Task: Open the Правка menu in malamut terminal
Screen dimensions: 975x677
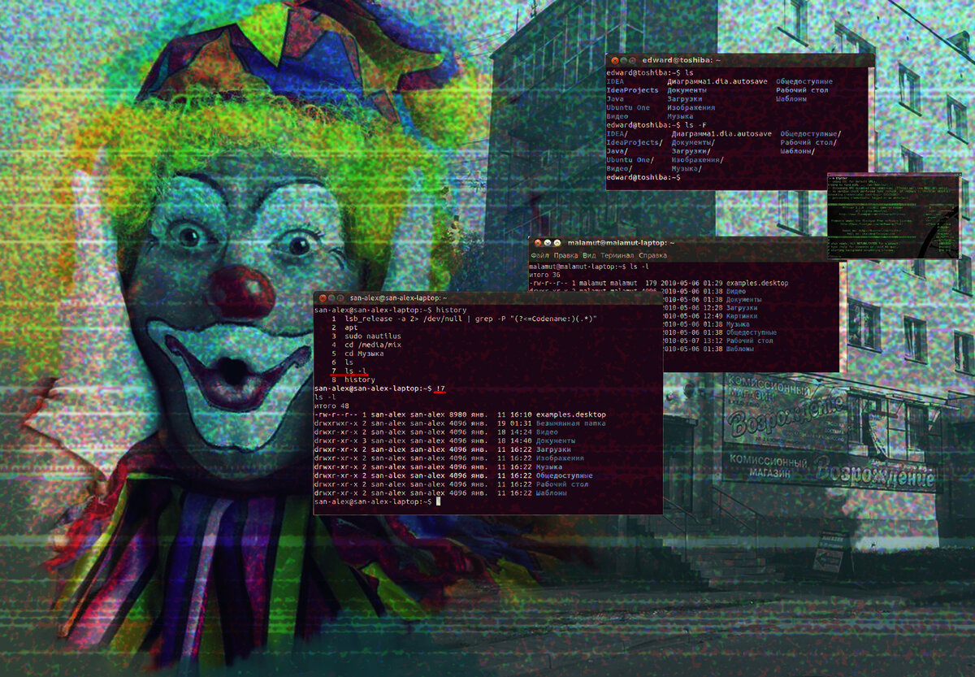Action: pos(565,256)
